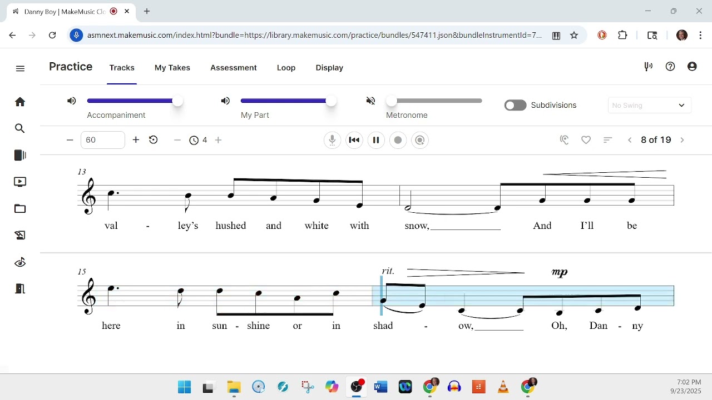Go back in browser history
Image resolution: width=712 pixels, height=400 pixels.
[x=12, y=35]
